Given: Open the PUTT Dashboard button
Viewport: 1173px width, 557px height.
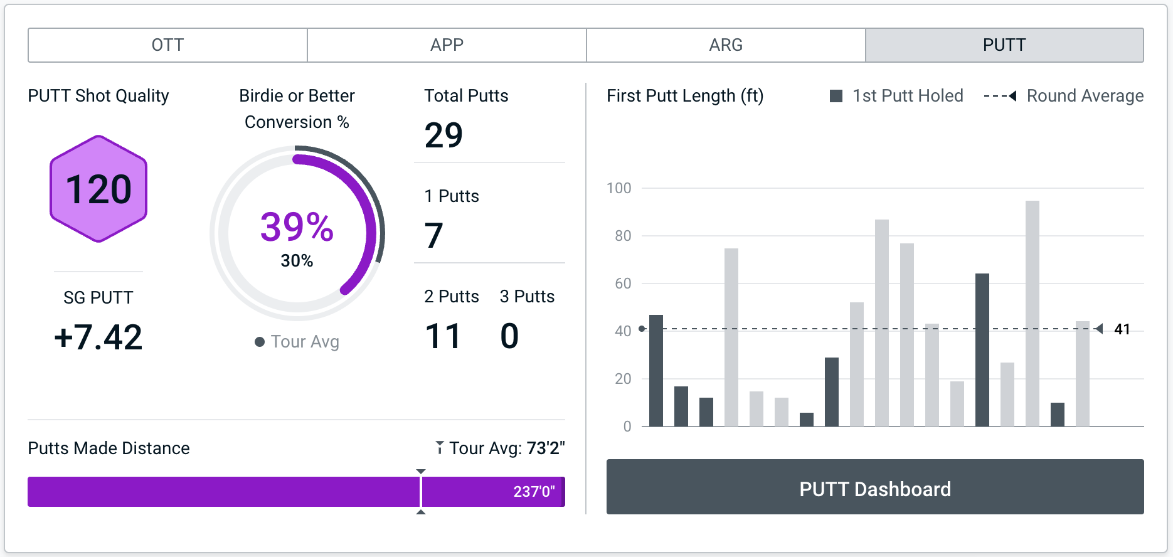Looking at the screenshot, I should point(875,487).
